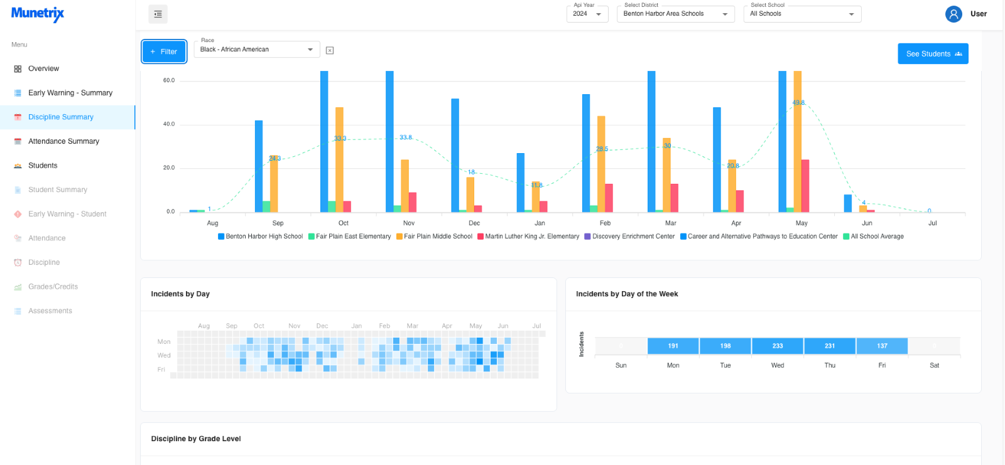The width and height of the screenshot is (1005, 465).
Task: Toggle Martin Luther King Jr. Elementary legend
Action: click(528, 237)
